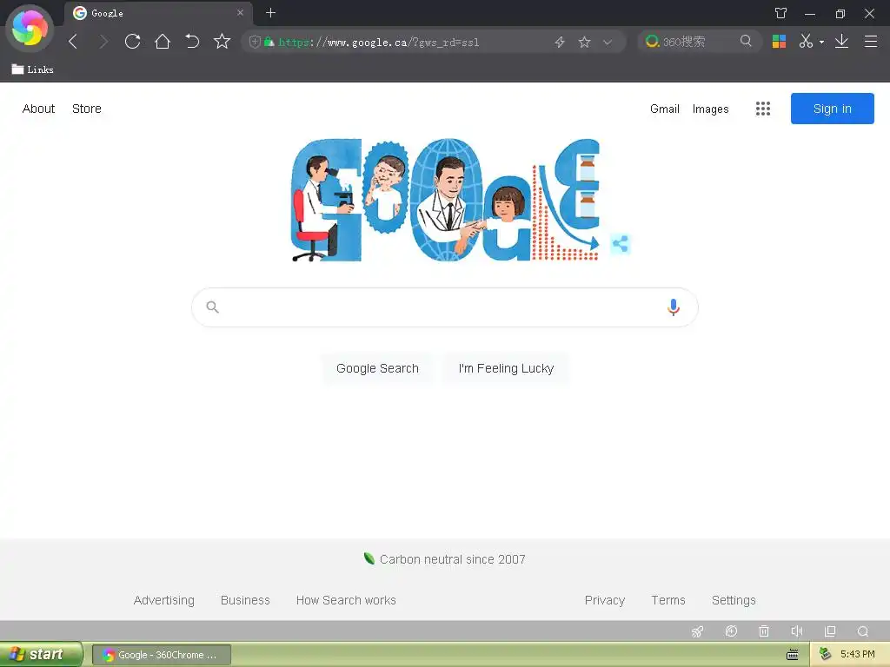Open Gmail link
This screenshot has width=890, height=667.
click(x=665, y=109)
